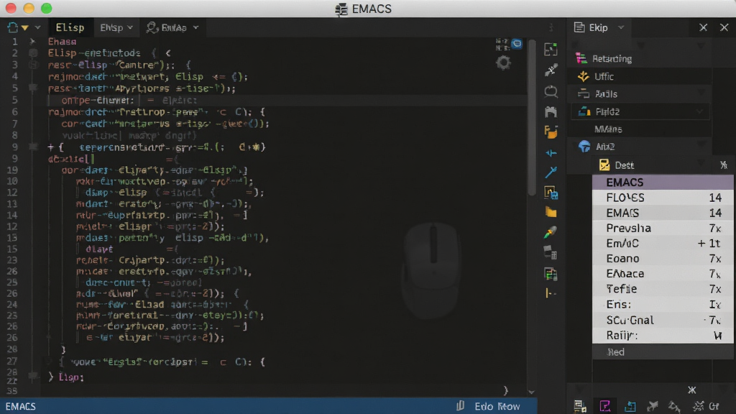Click the search magnifier icon in the vertical toolbar
The height and width of the screenshot is (414, 736).
point(551,91)
